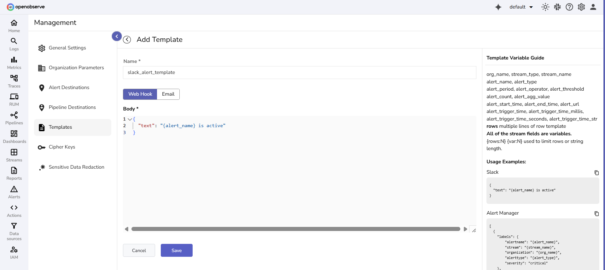Open the help question mark icon
Image resolution: width=605 pixels, height=270 pixels.
pyautogui.click(x=569, y=7)
